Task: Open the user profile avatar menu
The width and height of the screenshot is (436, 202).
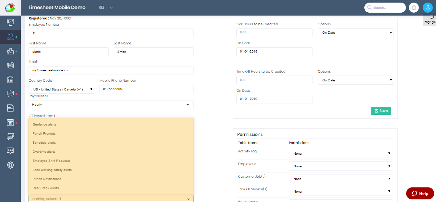Action: pyautogui.click(x=428, y=7)
